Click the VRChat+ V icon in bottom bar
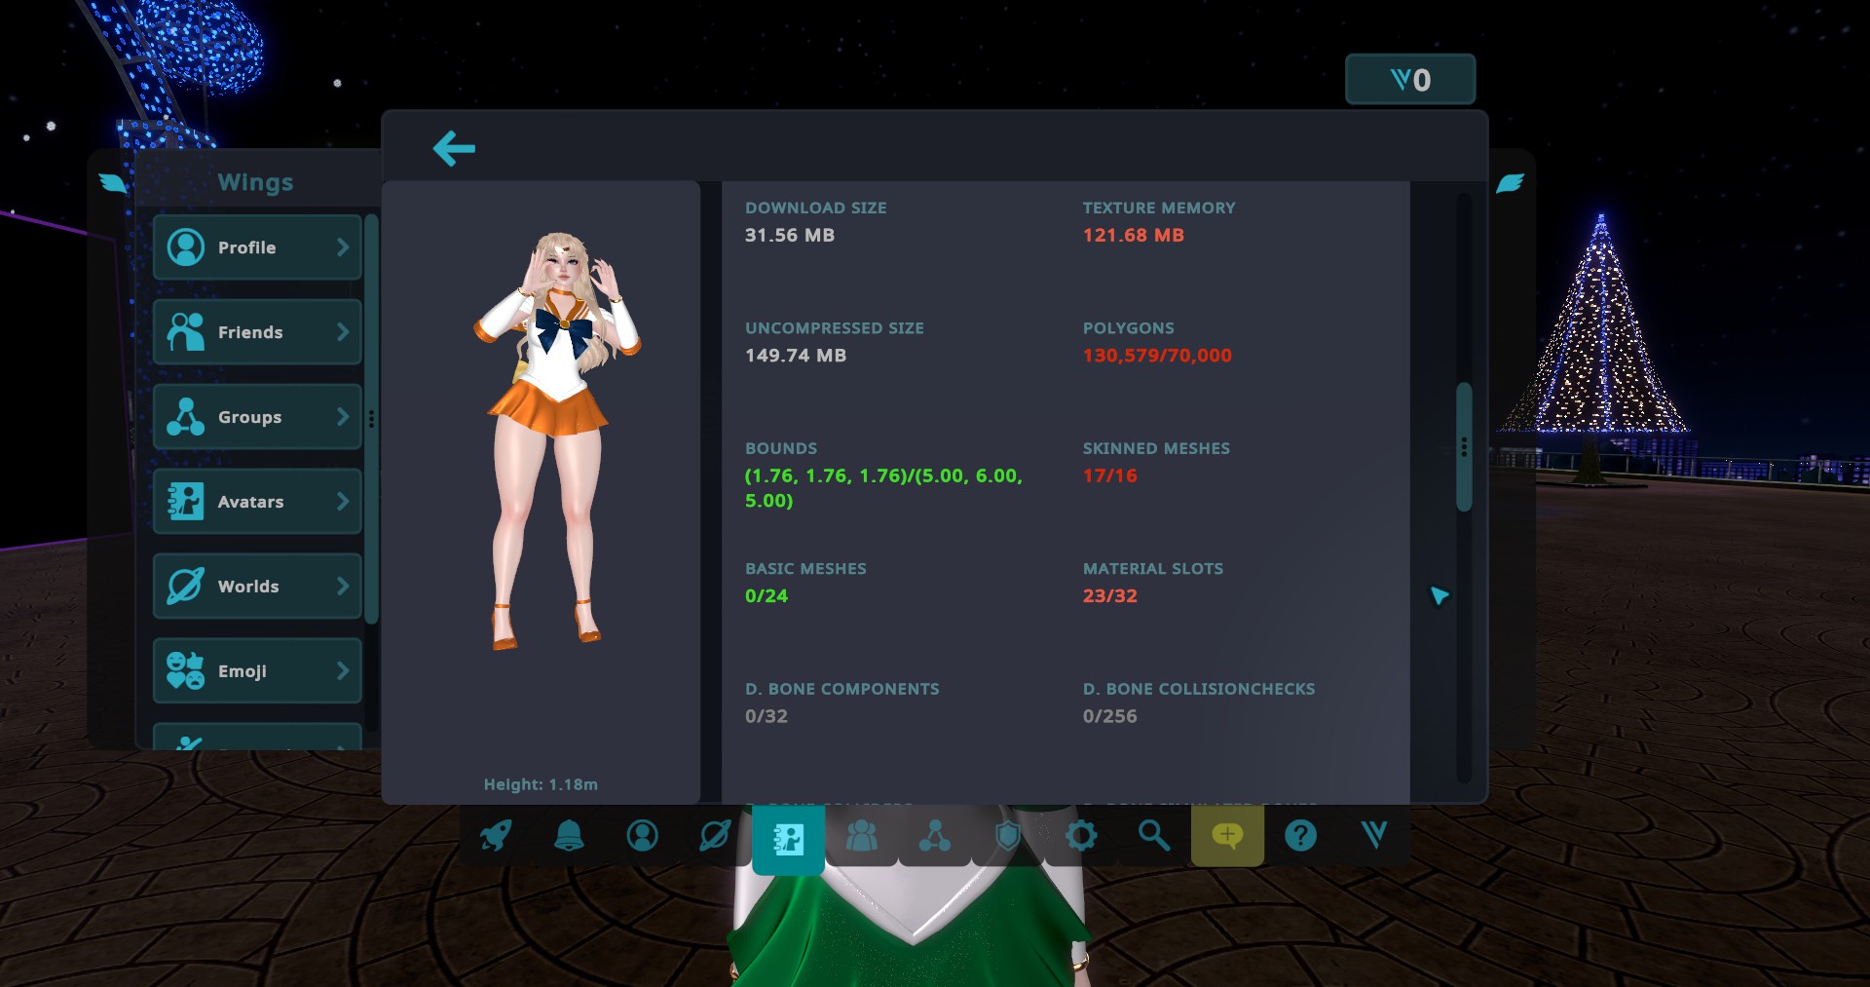 pos(1374,835)
